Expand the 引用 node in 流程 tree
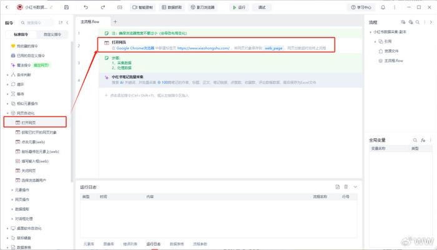The image size is (437, 250). pyautogui.click(x=375, y=42)
